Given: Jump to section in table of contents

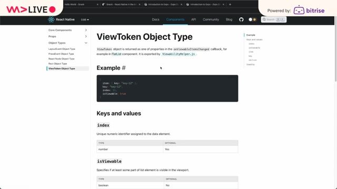Looking at the screenshot, I should [253, 60].
